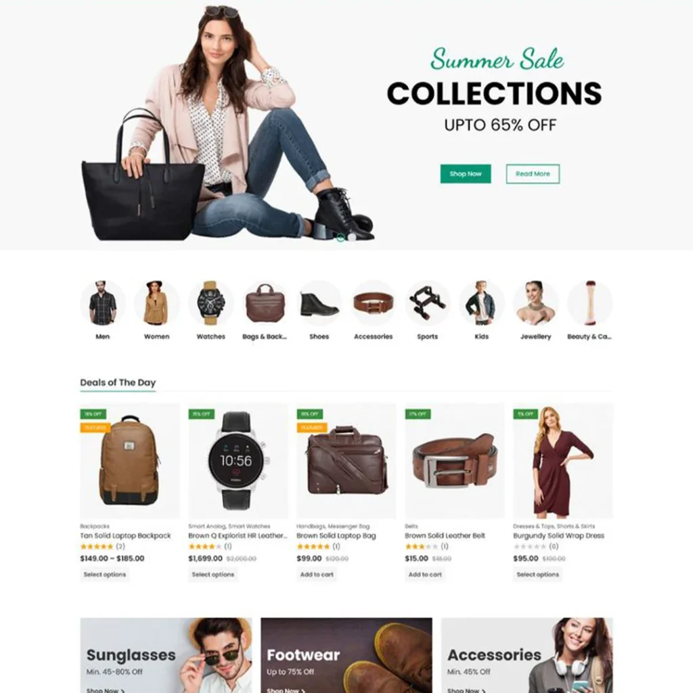Viewport: 693px width, 693px height.
Task: Select the Watches category icon
Action: coord(211,303)
